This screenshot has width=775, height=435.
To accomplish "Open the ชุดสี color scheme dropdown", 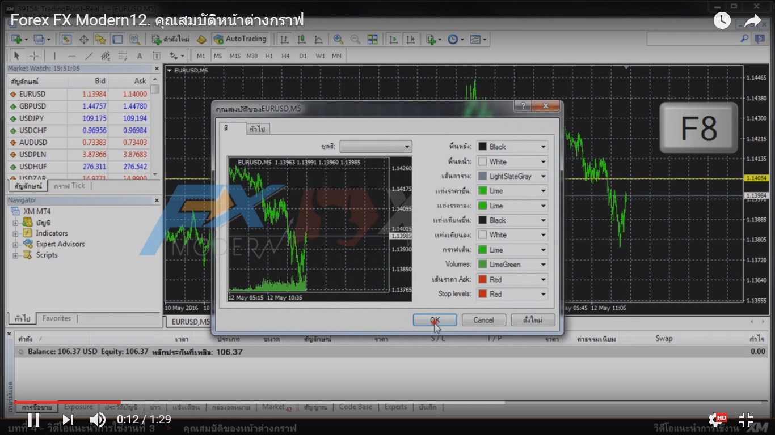I will coord(376,146).
